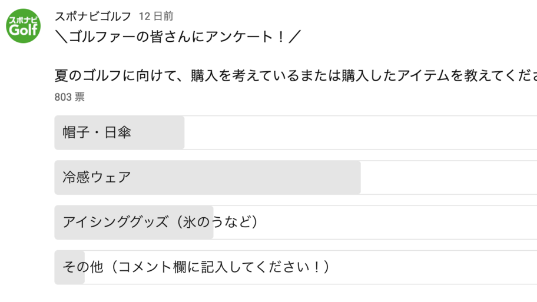Click the ＼ゴルファーの皆さんにアンケート！／ heading

pyautogui.click(x=178, y=36)
